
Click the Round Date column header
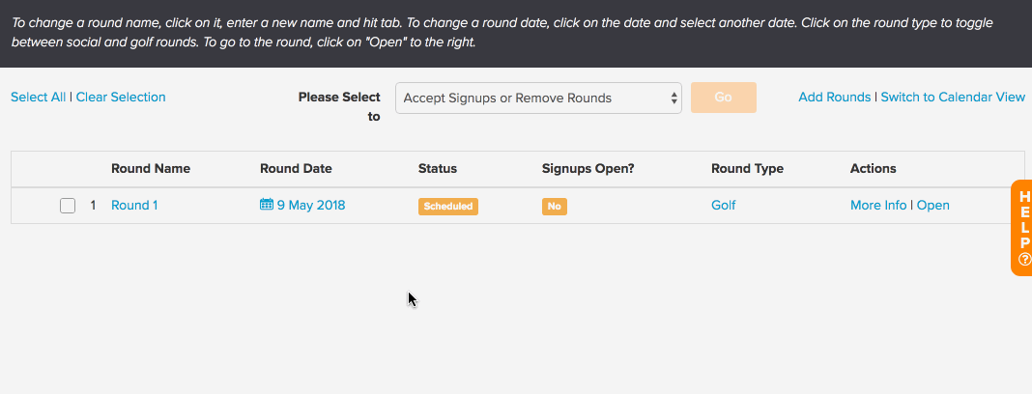coord(297,168)
